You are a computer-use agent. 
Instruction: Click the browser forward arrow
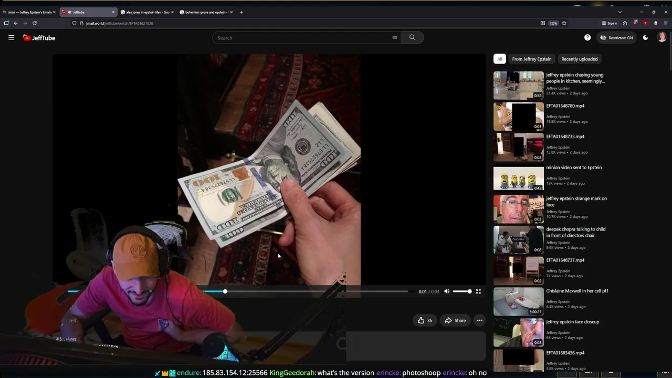[x=25, y=23]
